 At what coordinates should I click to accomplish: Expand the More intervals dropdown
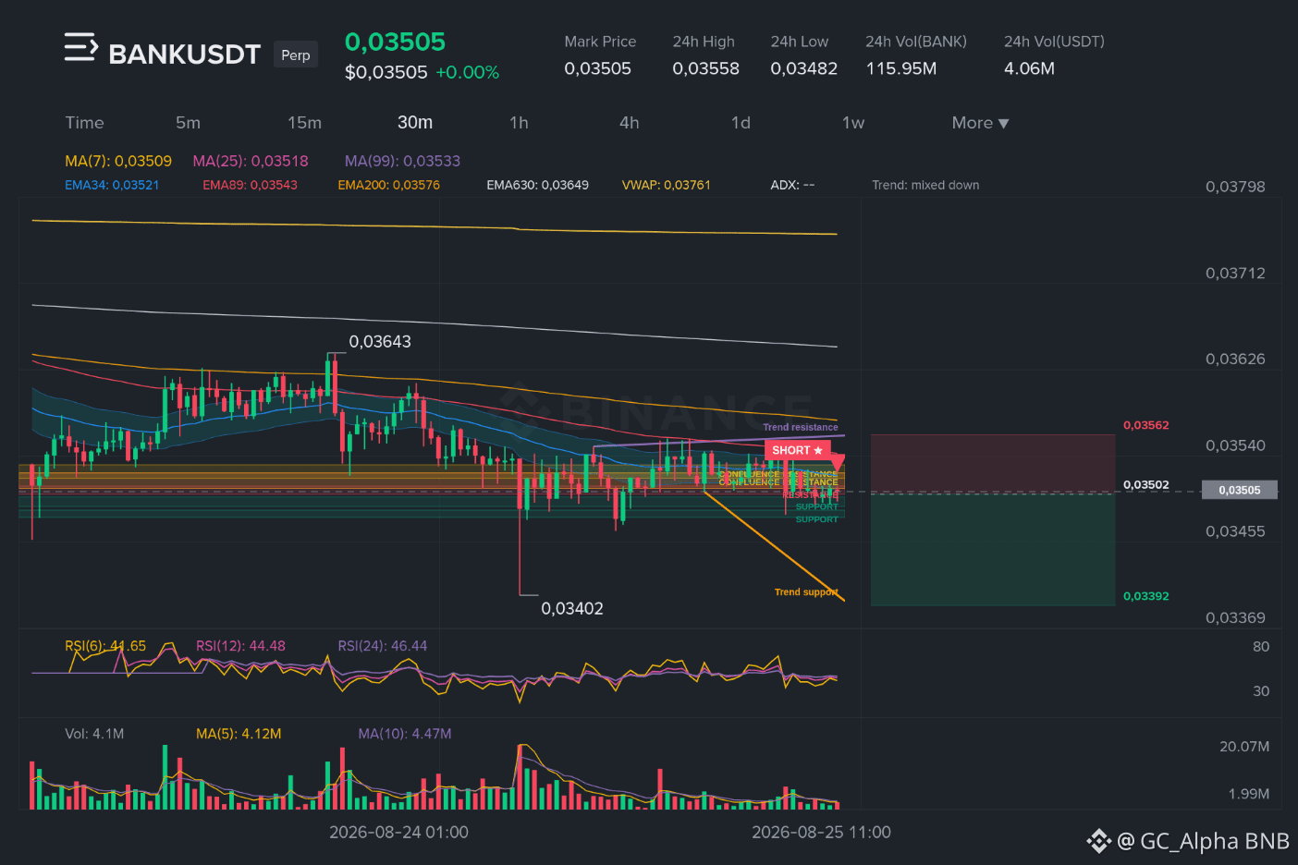[x=980, y=123]
